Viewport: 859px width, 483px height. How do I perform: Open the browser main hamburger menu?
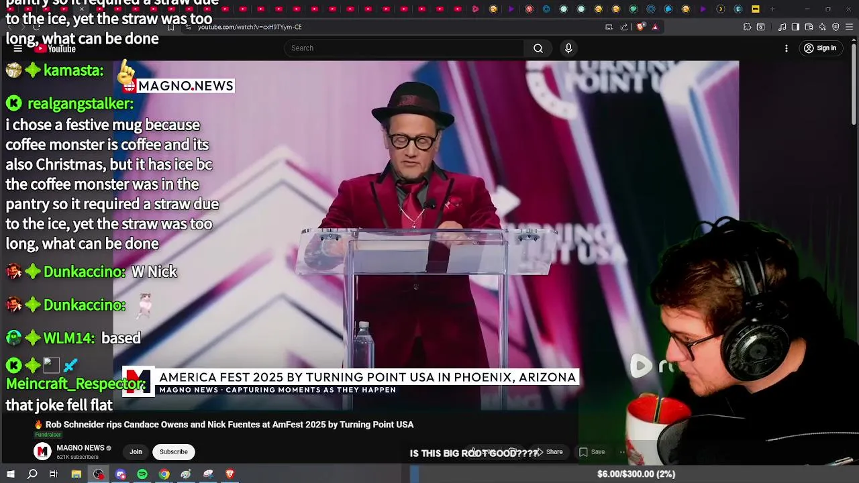tap(850, 27)
